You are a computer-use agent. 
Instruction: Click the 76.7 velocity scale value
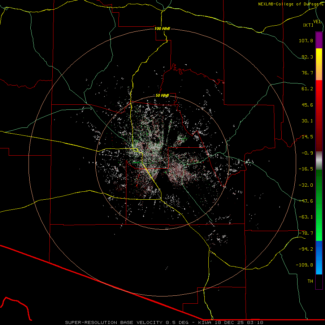pos(307,73)
